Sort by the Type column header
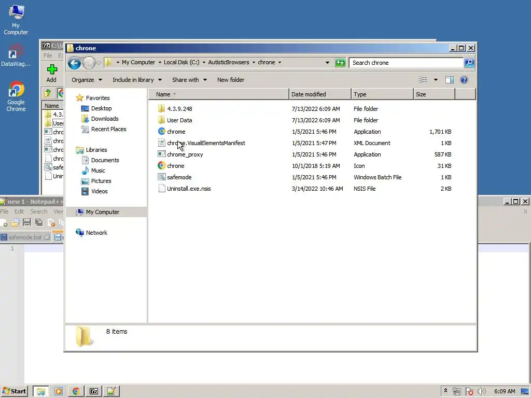531x398 pixels. pyautogui.click(x=382, y=94)
